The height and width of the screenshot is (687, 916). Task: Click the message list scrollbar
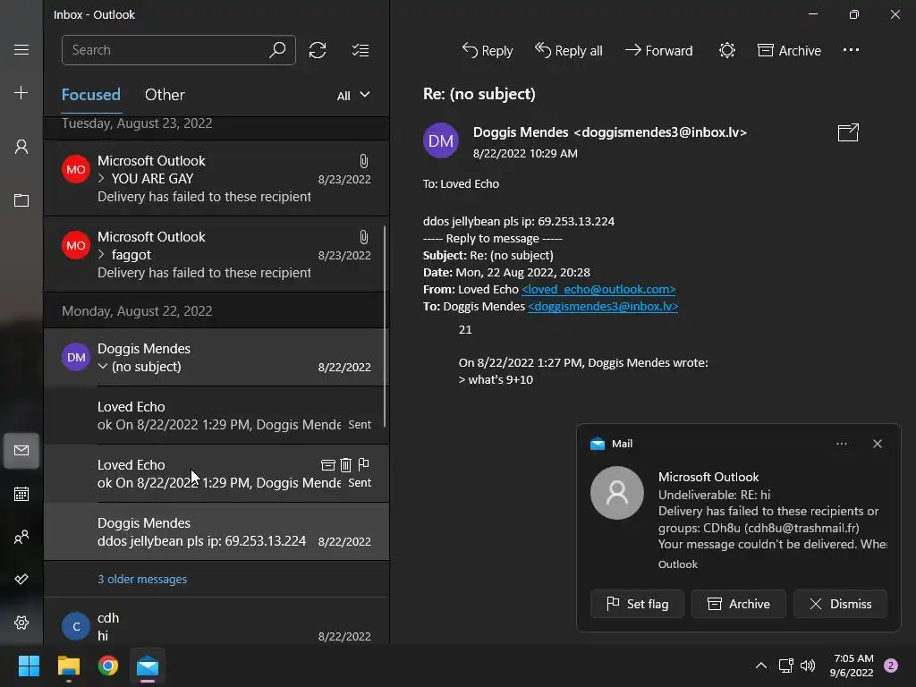click(385, 327)
